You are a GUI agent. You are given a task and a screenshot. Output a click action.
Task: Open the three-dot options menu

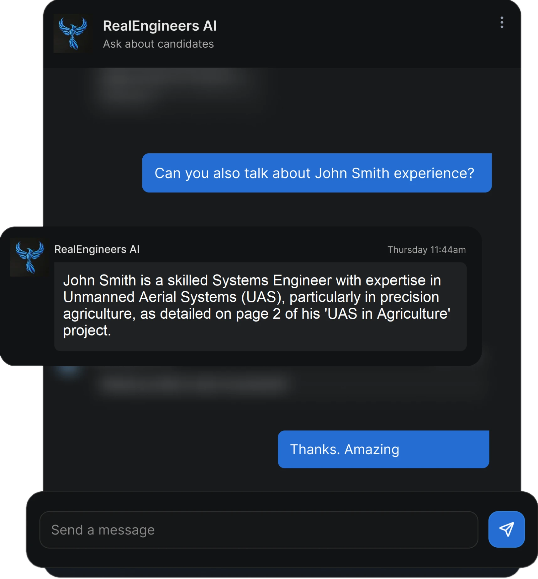tap(502, 23)
